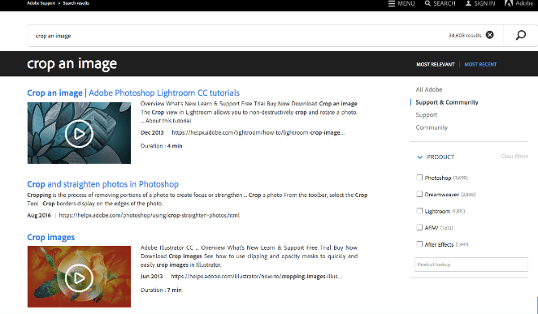Open the hamburger MENU icon
The width and height of the screenshot is (538, 314).
tap(392, 3)
